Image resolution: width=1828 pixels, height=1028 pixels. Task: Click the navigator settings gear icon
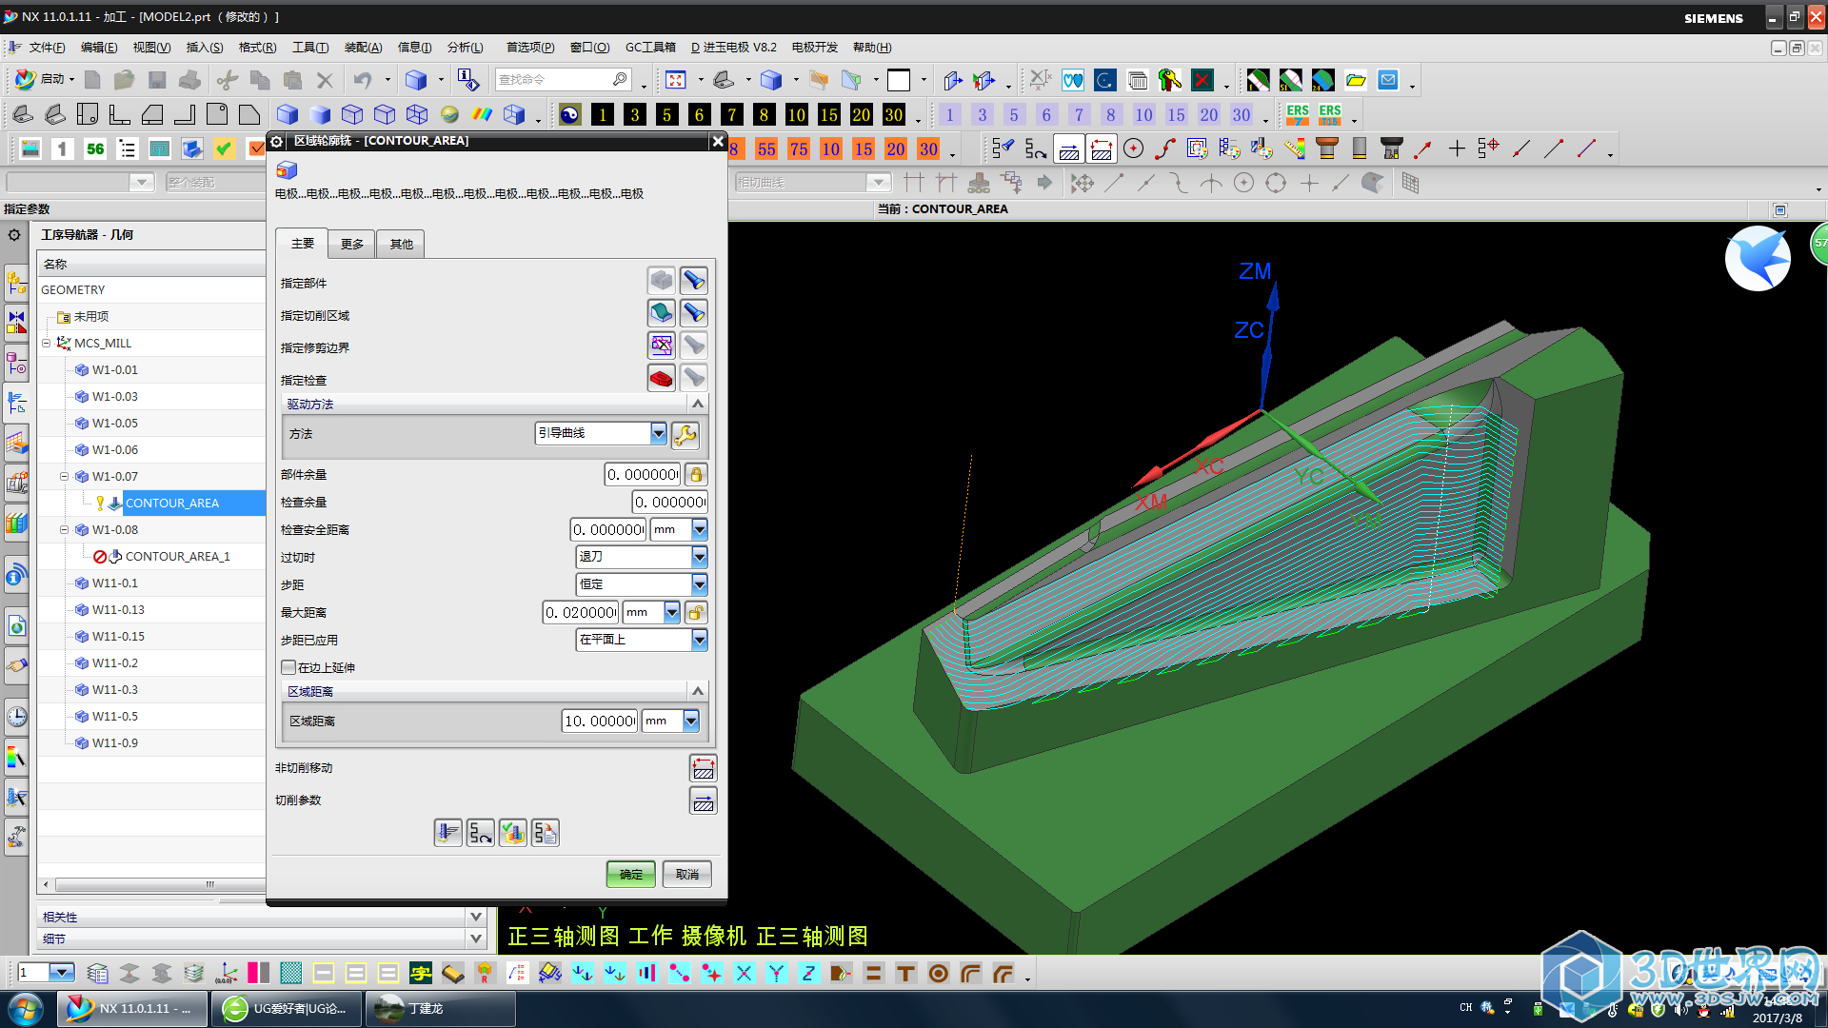[x=14, y=234]
